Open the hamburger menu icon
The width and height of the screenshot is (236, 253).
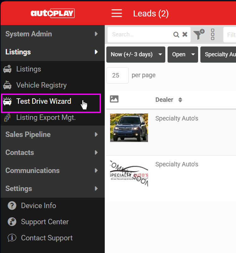(x=116, y=13)
